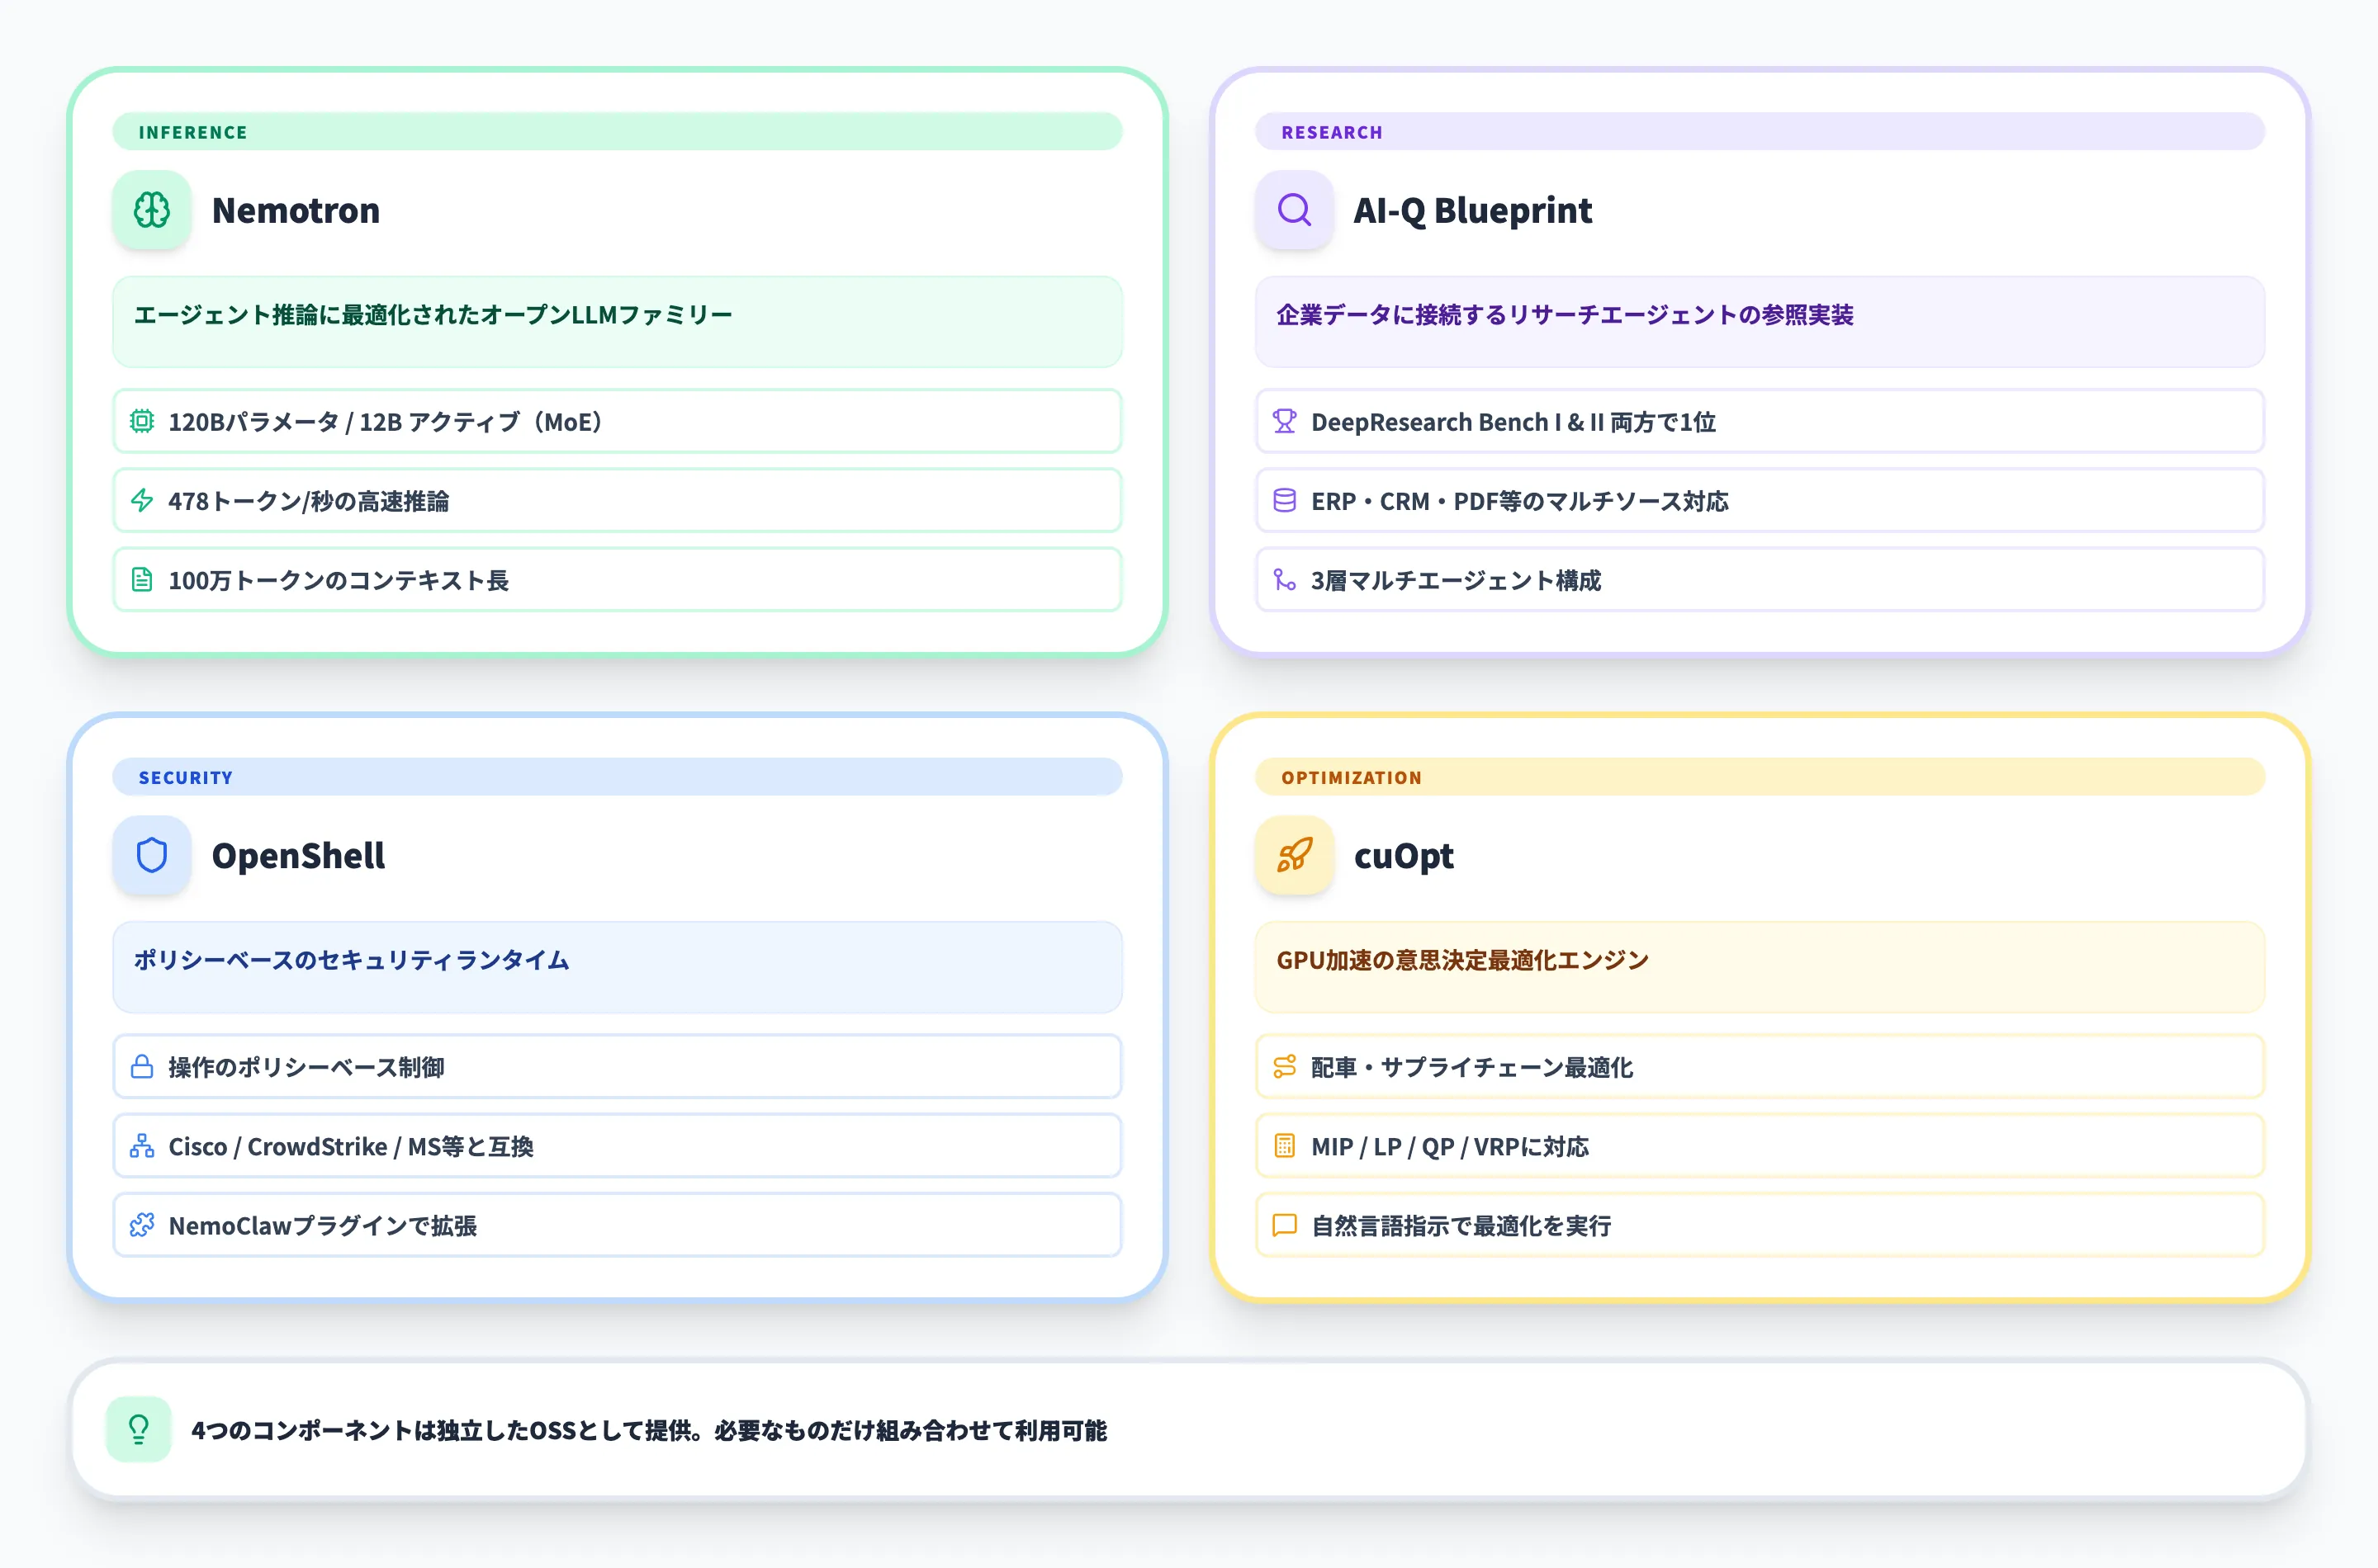Click the padlock icon by 操作のポリシーベース制御
Viewport: 2378px width, 1568px height.
pos(142,1067)
